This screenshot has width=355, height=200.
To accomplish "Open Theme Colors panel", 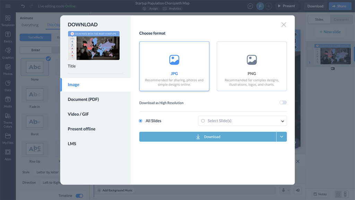I will click(8, 120).
